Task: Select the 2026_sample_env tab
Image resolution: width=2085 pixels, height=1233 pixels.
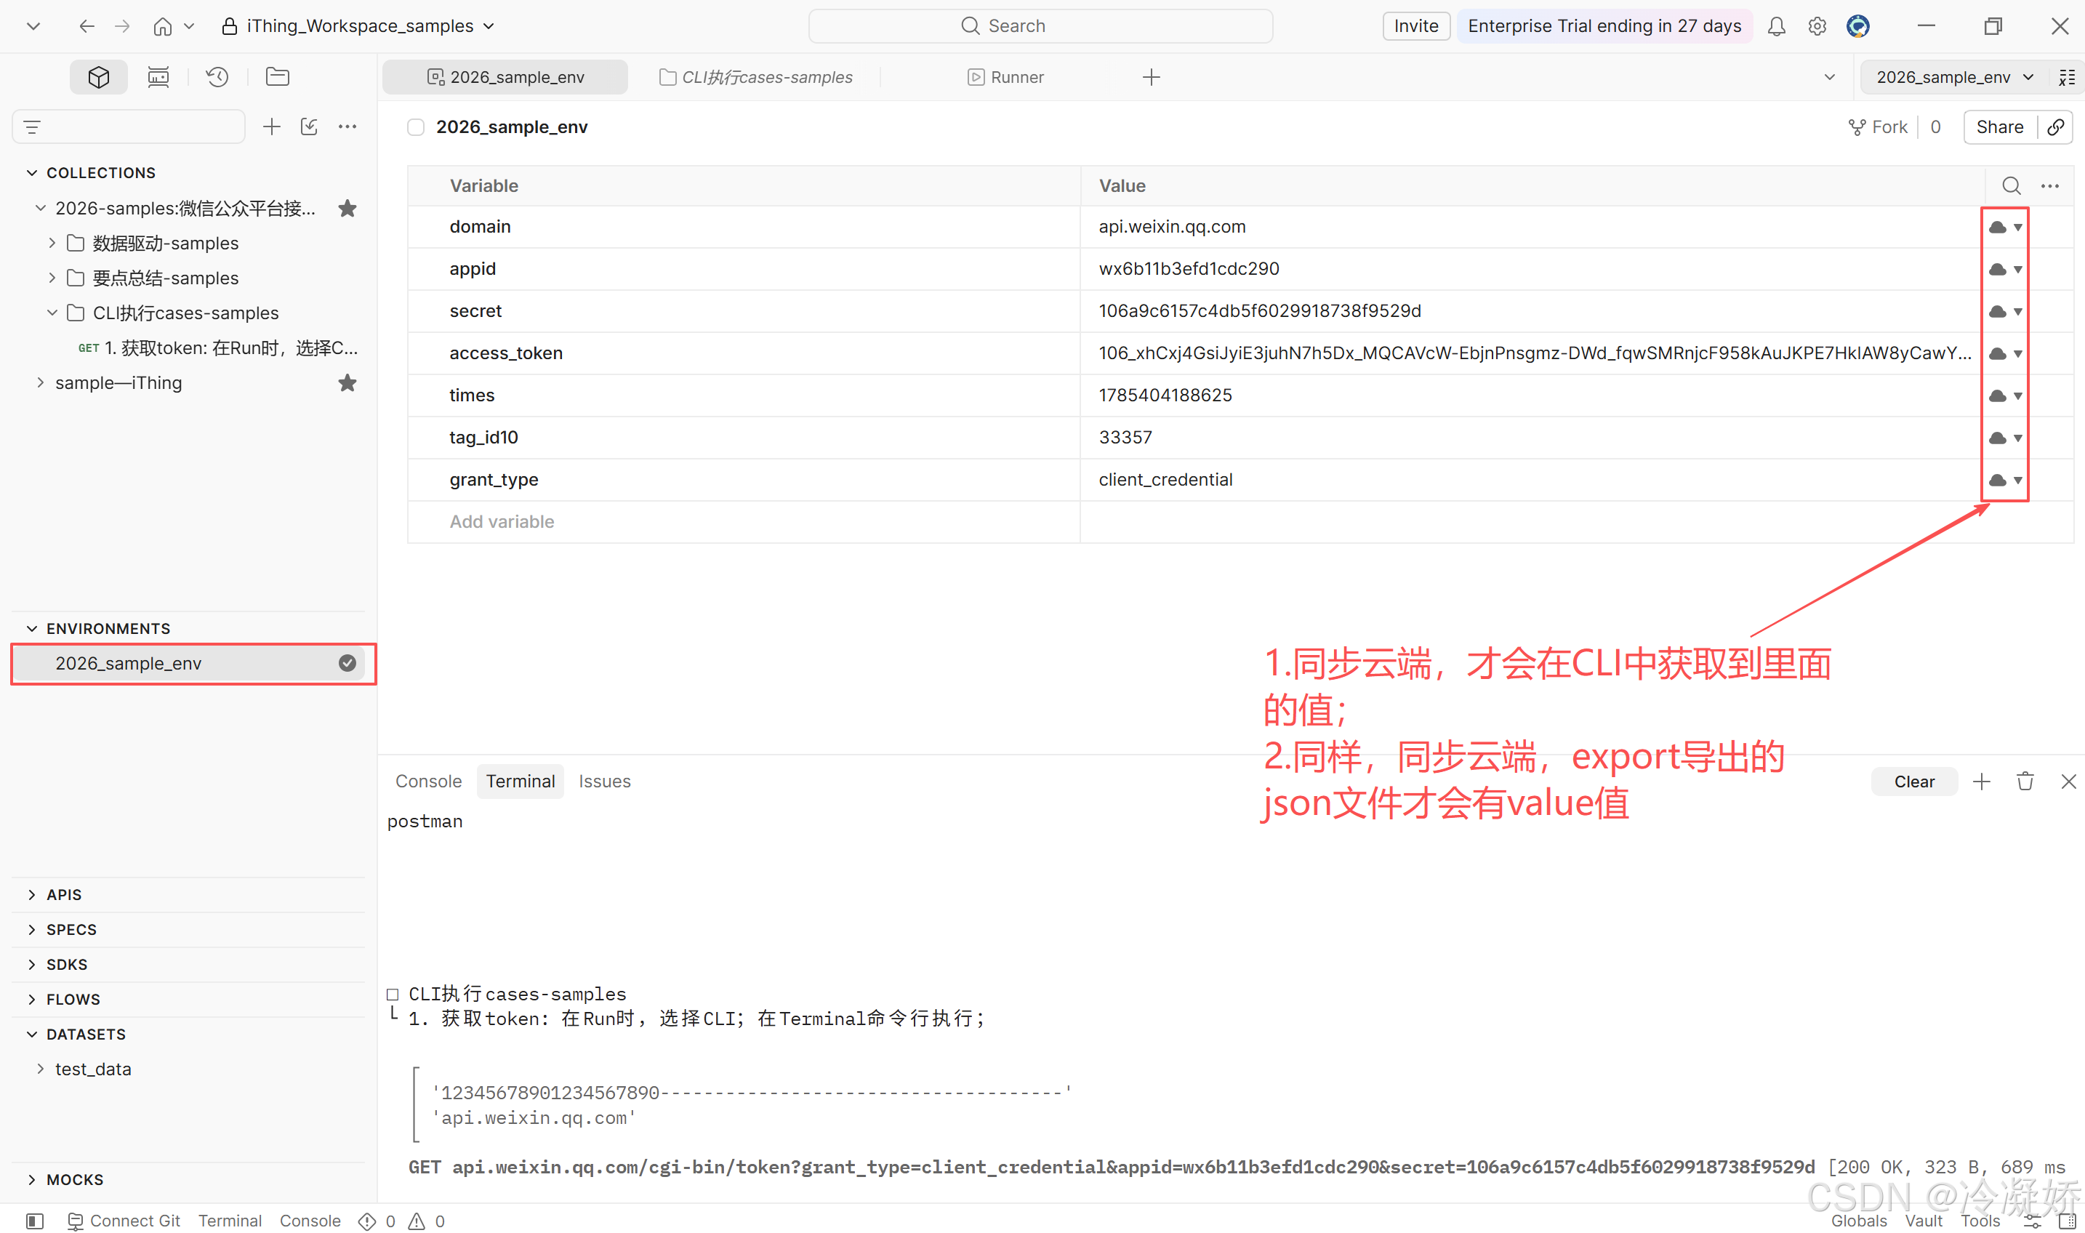Action: 505,77
